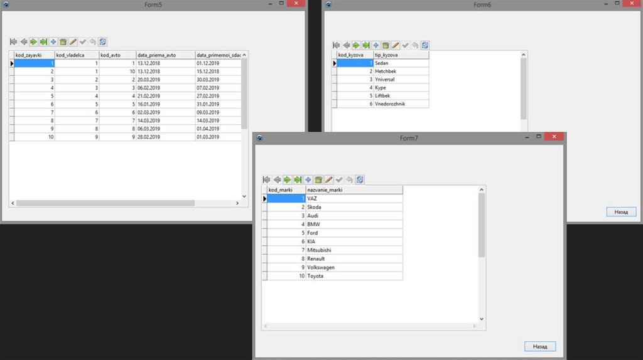Refresh data in Form7 navigator

point(360,179)
